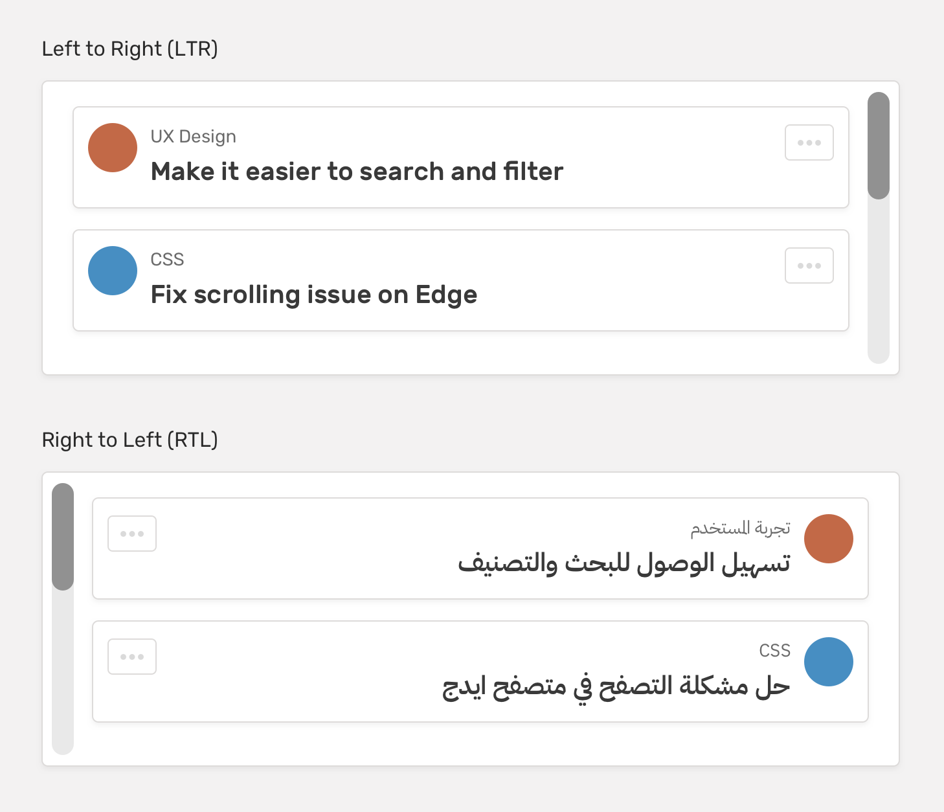Screen dimensions: 944x812
Task: Click the RTL list scrollbar thumb
Action: point(63,537)
